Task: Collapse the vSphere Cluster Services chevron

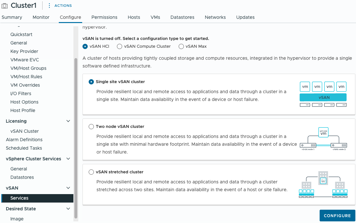Action: click(68, 159)
